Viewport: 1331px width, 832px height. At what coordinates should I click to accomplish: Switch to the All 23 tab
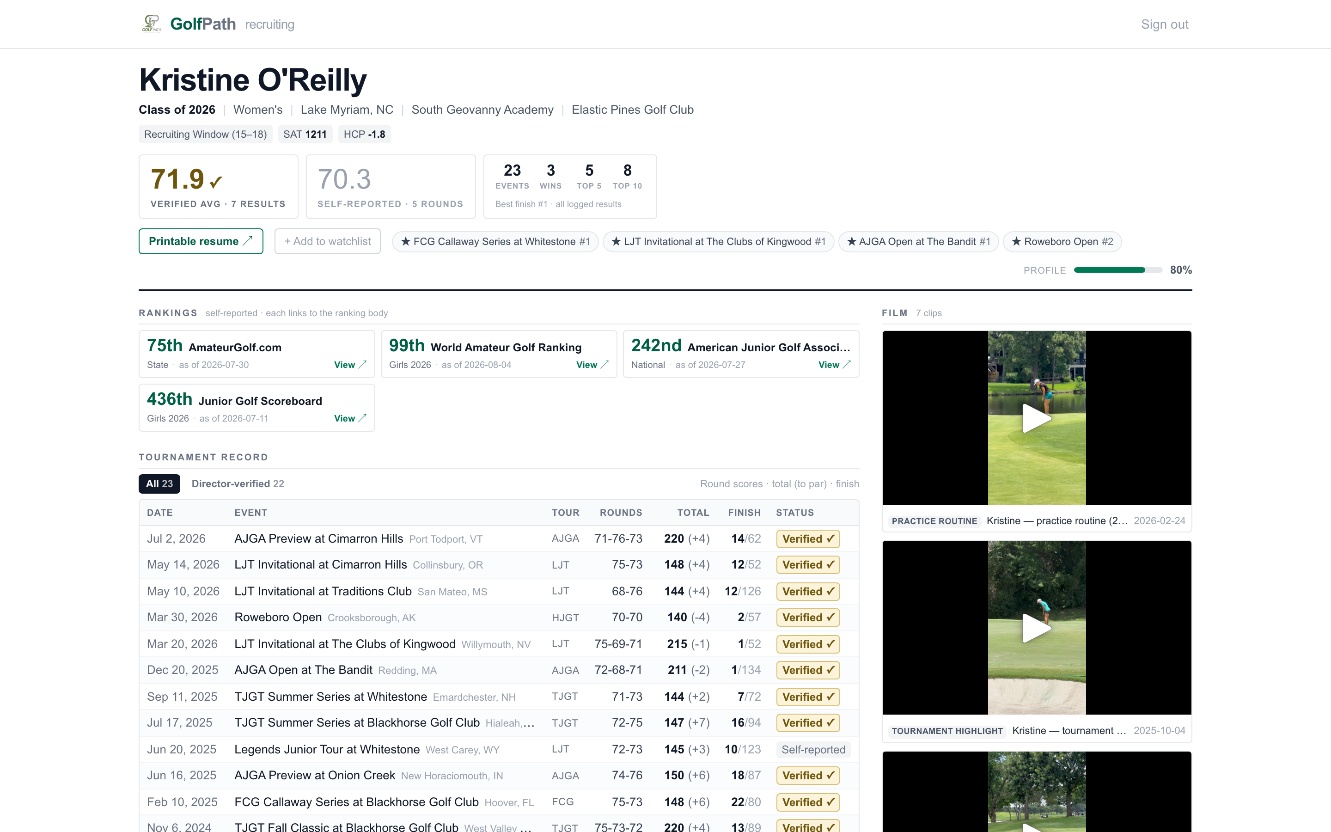pyautogui.click(x=159, y=483)
